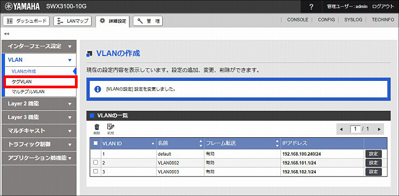Click the page number input field
The height and width of the screenshot is (196, 399).
click(x=355, y=129)
